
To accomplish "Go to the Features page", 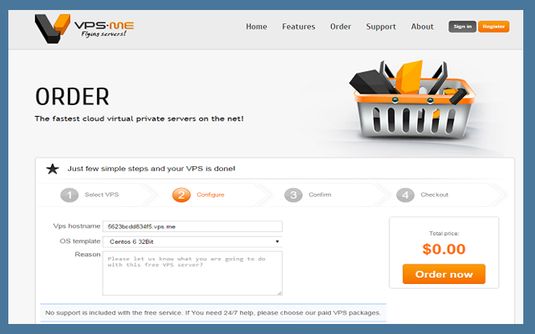I will [298, 27].
